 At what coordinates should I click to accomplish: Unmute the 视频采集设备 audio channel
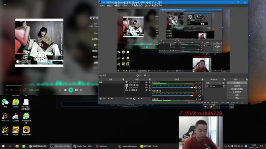pyautogui.click(x=196, y=96)
